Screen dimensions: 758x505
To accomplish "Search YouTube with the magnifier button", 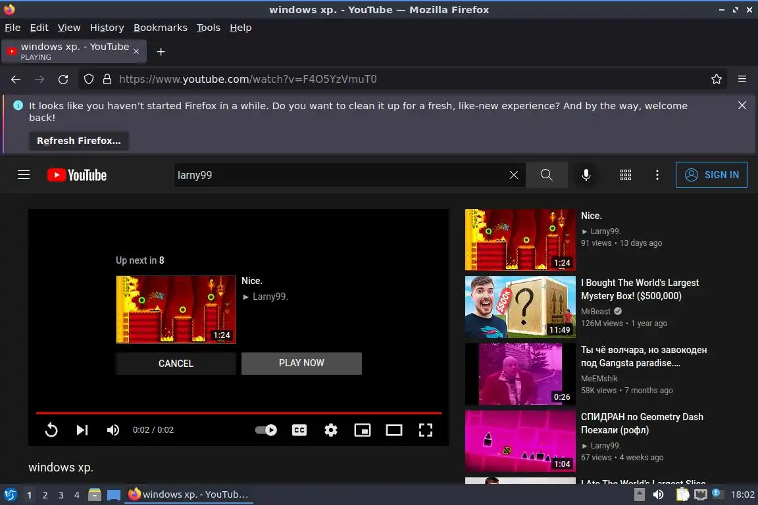I will pos(547,175).
